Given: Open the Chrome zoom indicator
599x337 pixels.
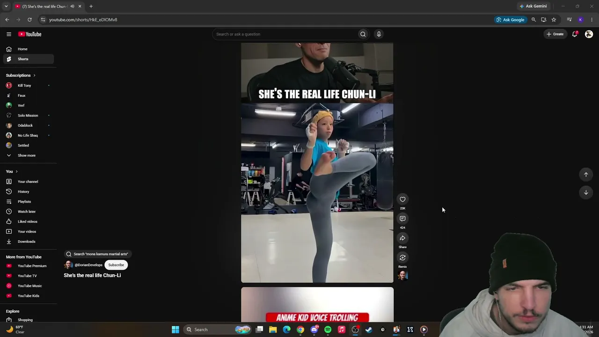Looking at the screenshot, I should 533,20.
